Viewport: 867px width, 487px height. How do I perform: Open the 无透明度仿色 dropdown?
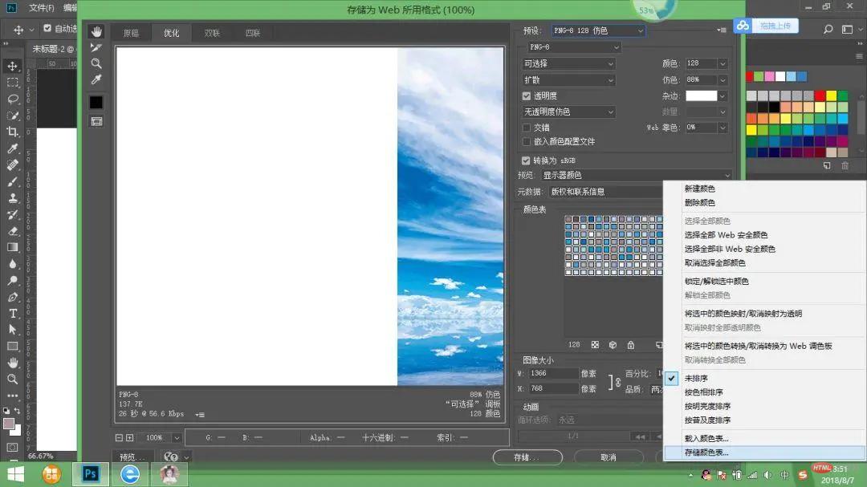(x=568, y=112)
